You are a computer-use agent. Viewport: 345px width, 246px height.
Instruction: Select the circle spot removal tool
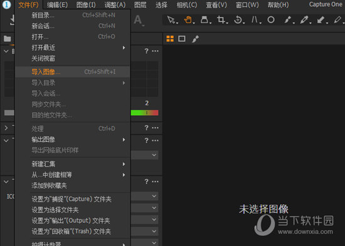pos(271,20)
